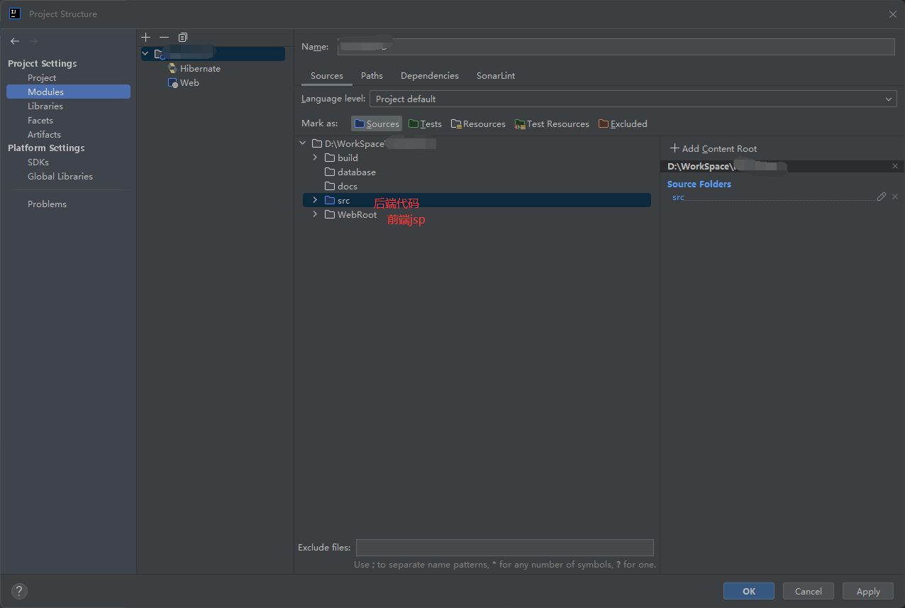905x608 pixels.
Task: Click the OK button
Action: pyautogui.click(x=749, y=591)
